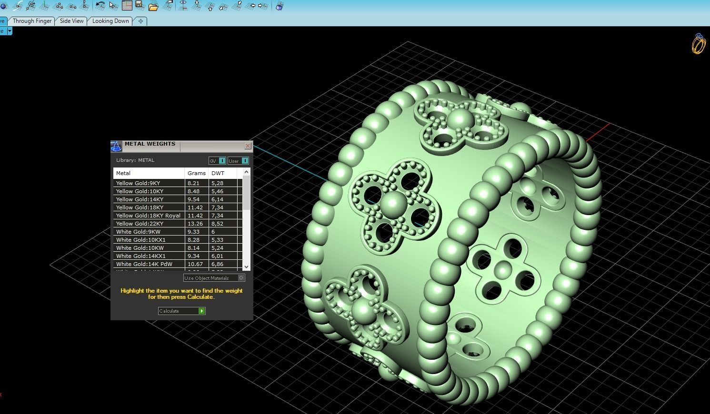The height and width of the screenshot is (414, 710).
Task: Click the left-arrow grid move icon
Action: coord(250,6)
